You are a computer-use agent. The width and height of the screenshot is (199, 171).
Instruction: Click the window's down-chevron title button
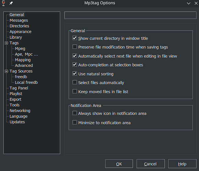pos(189,3)
